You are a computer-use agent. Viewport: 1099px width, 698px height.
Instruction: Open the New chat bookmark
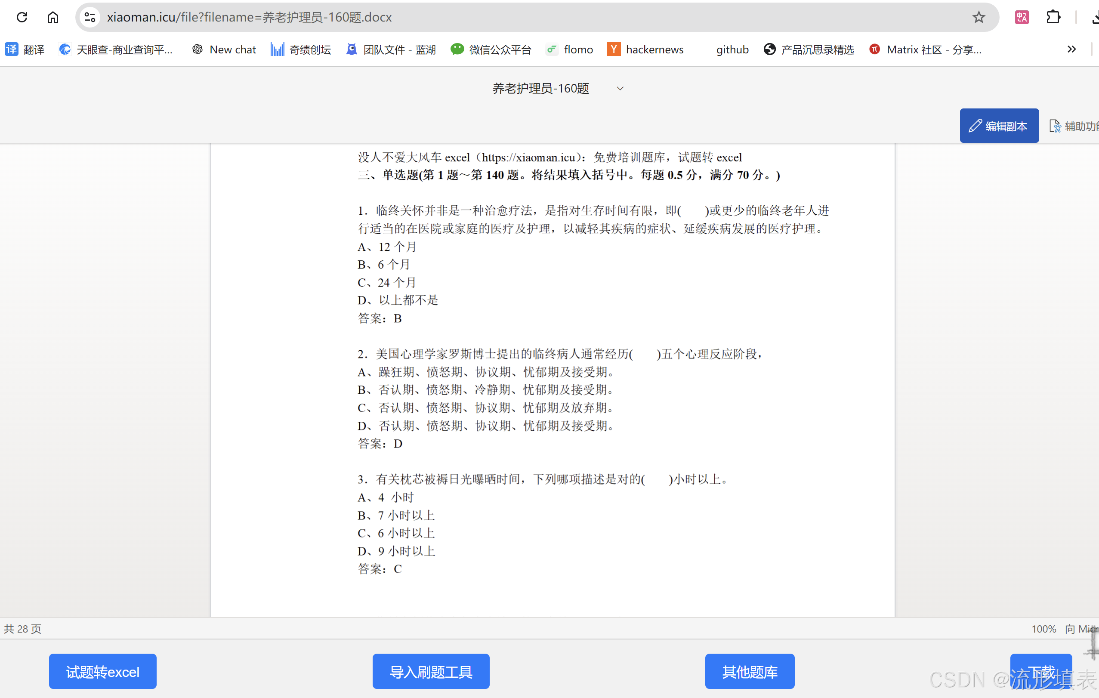[224, 49]
